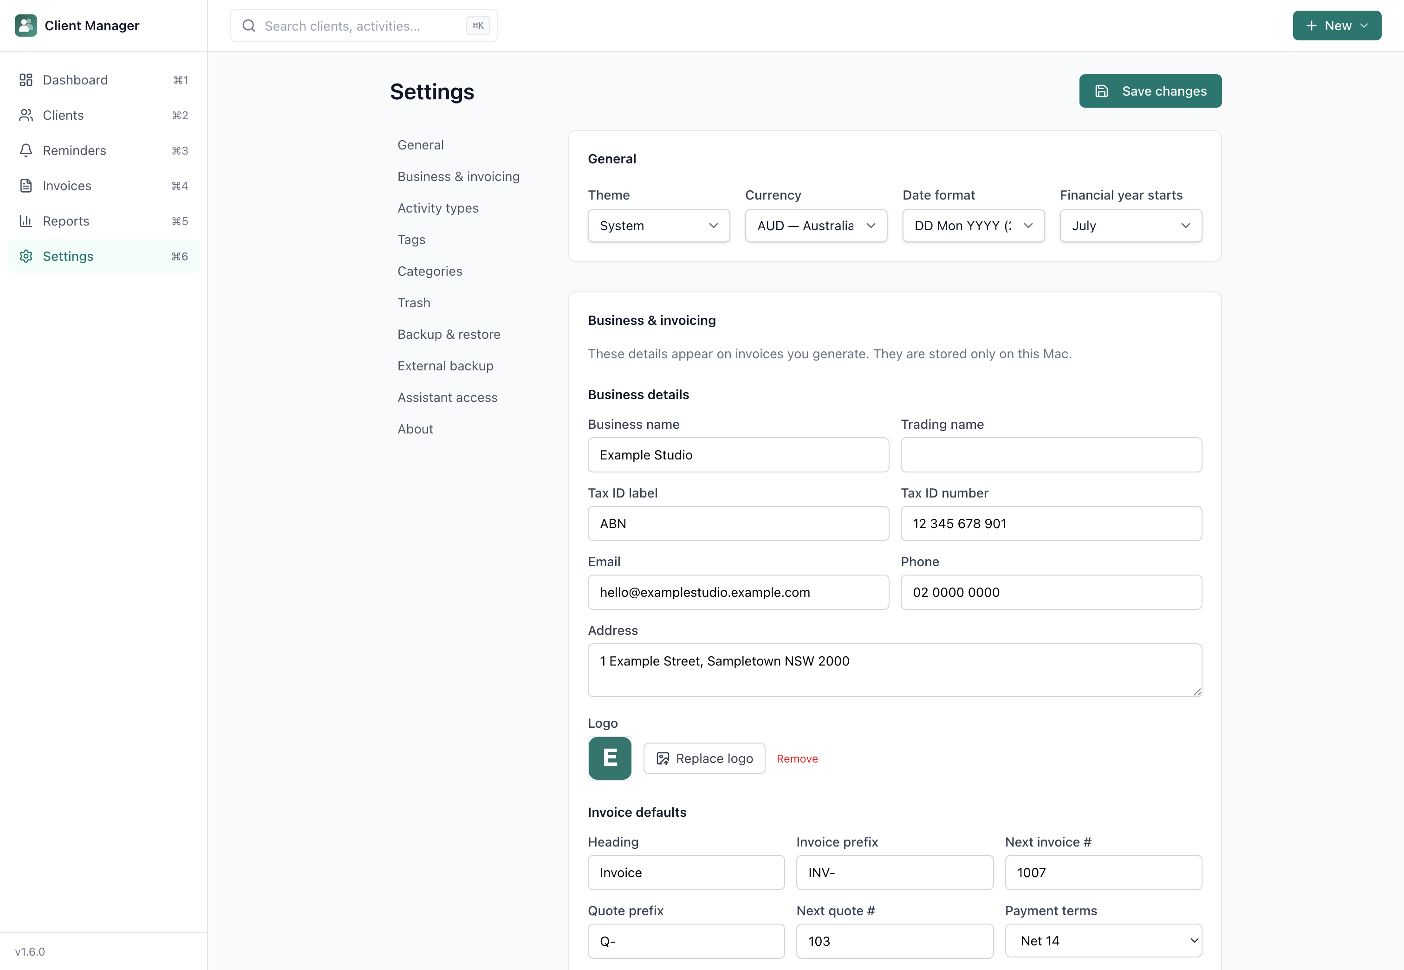Jump to General settings section

point(420,145)
